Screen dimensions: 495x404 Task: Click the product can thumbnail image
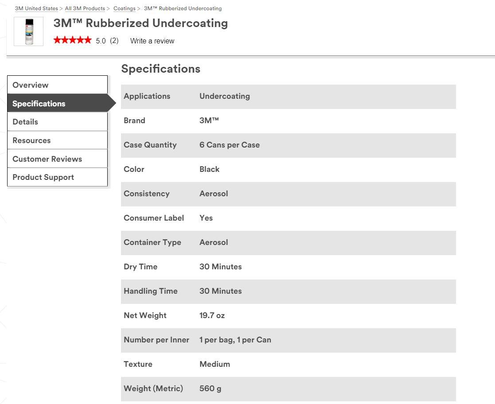[x=29, y=31]
